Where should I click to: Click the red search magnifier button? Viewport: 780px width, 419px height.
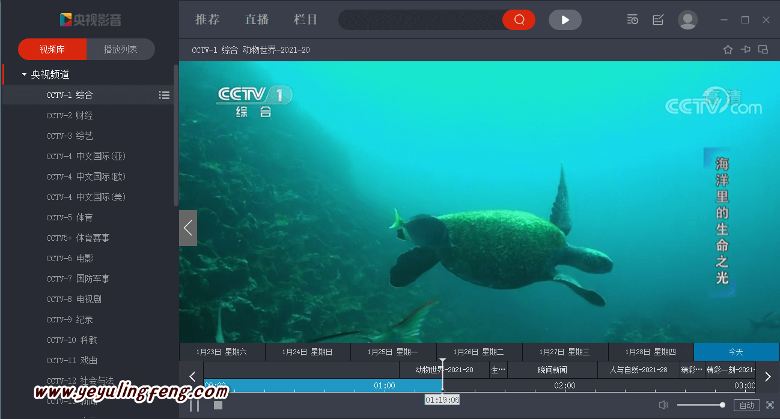pyautogui.click(x=519, y=20)
